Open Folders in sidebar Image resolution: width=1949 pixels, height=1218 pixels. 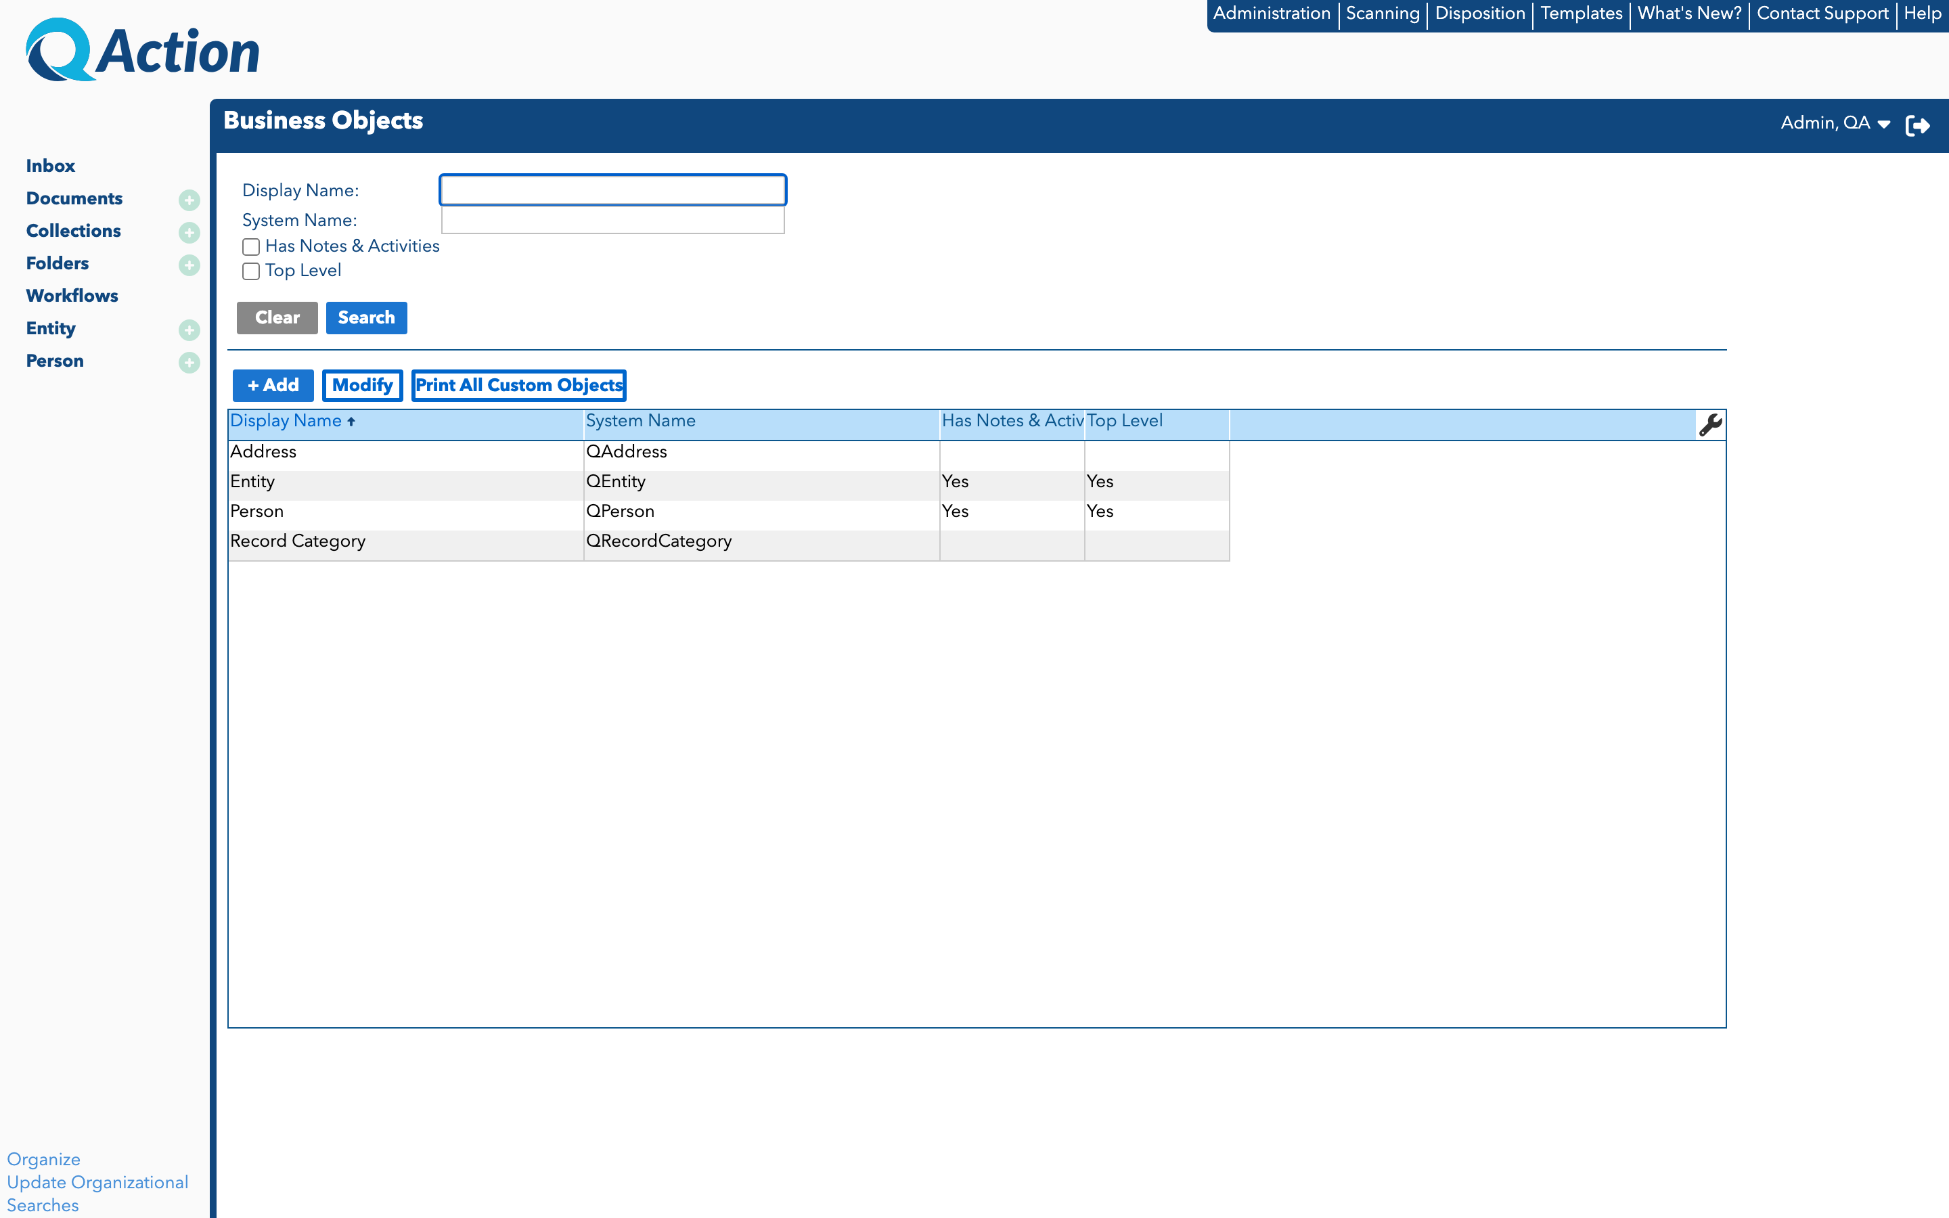tap(57, 263)
